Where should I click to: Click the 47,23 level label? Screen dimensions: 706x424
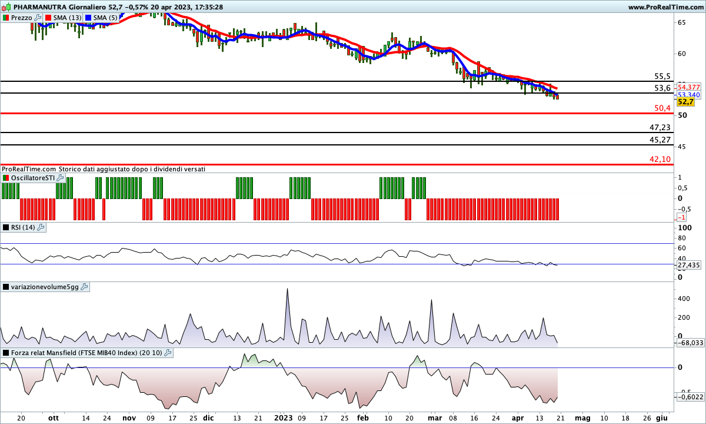click(x=660, y=128)
